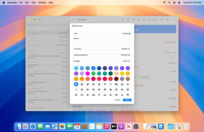This screenshot has height=132, width=204.
Task: Click Done to save the account
Action: [x=127, y=100]
